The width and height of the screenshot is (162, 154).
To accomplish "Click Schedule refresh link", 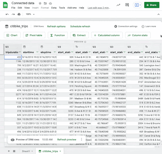I will [80, 26].
